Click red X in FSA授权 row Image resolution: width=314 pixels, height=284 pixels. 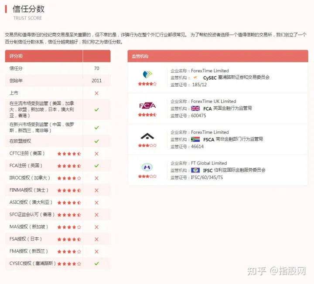(96, 240)
